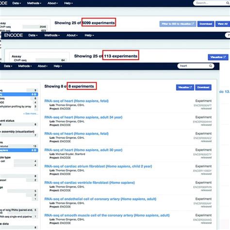Click the 'See more...' link in the assay facet

31,114
